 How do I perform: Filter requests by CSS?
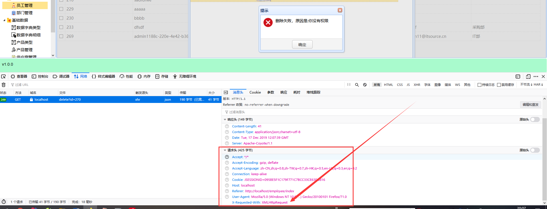click(x=400, y=85)
